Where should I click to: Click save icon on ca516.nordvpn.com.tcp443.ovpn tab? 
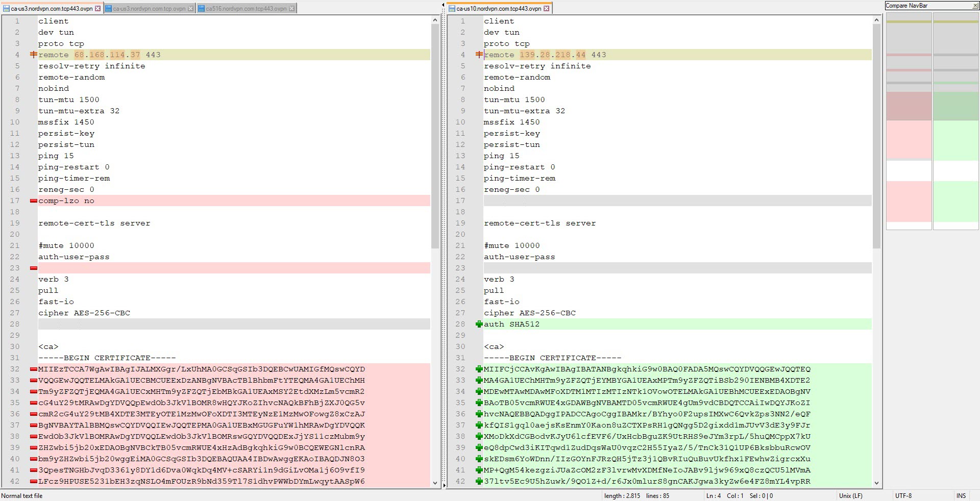[x=201, y=9]
